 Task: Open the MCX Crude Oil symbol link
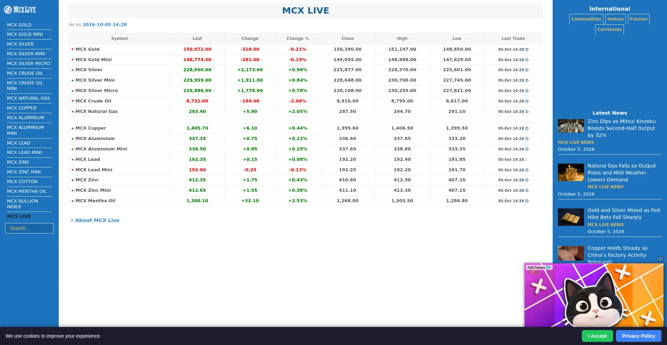coord(93,101)
